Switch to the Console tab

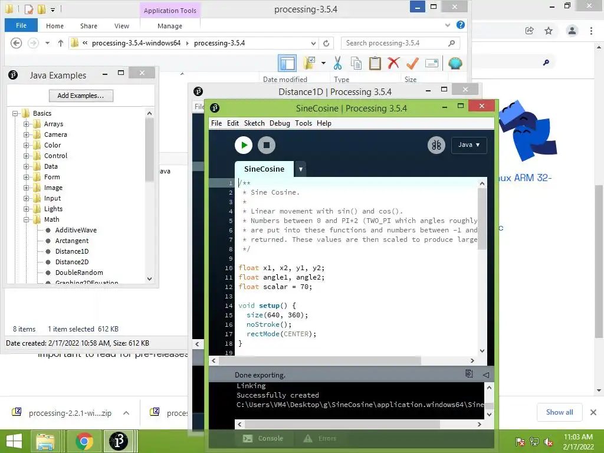(264, 438)
